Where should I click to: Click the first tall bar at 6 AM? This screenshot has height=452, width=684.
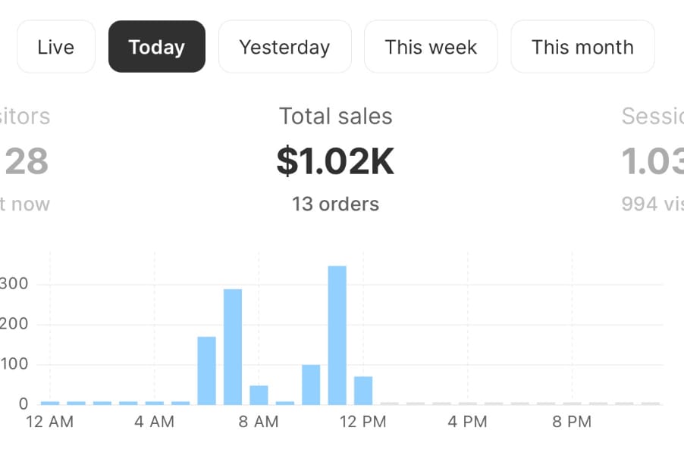coord(207,370)
